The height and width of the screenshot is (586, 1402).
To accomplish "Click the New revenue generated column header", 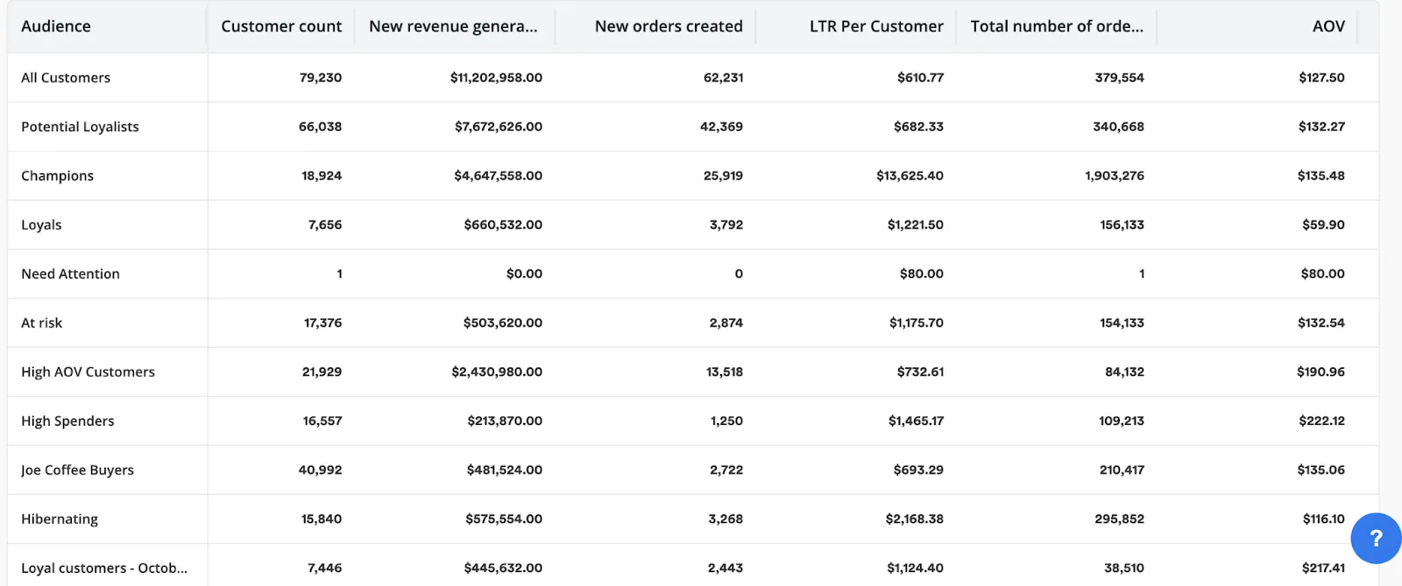I will point(453,26).
